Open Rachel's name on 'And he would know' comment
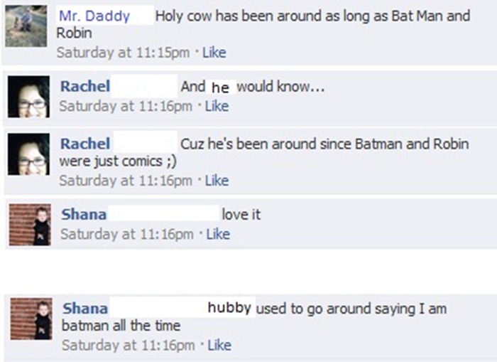The width and height of the screenshot is (497, 362). tap(85, 86)
